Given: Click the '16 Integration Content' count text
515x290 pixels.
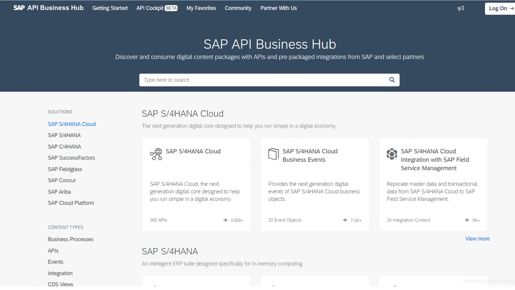Looking at the screenshot, I should point(408,220).
